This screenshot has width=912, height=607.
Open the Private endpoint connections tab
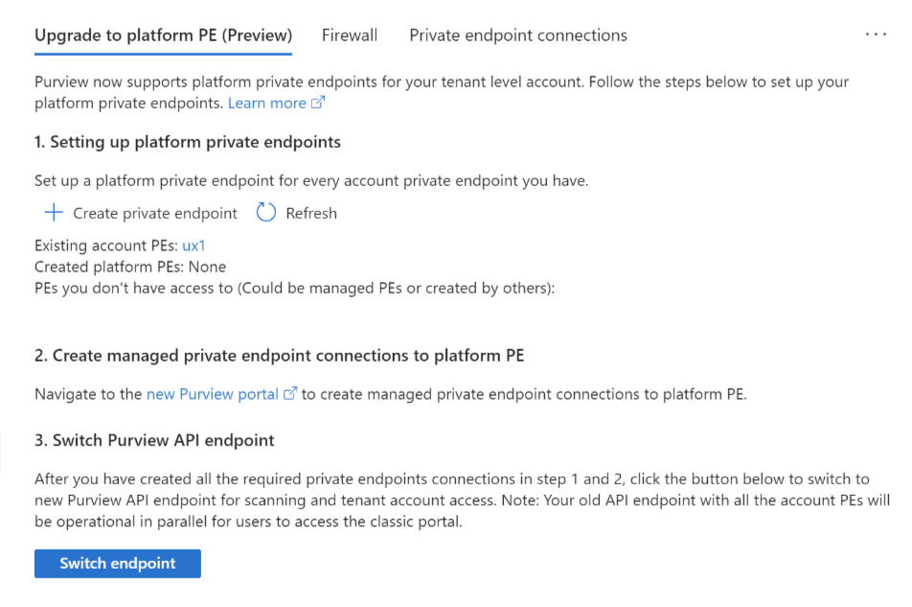click(x=518, y=35)
